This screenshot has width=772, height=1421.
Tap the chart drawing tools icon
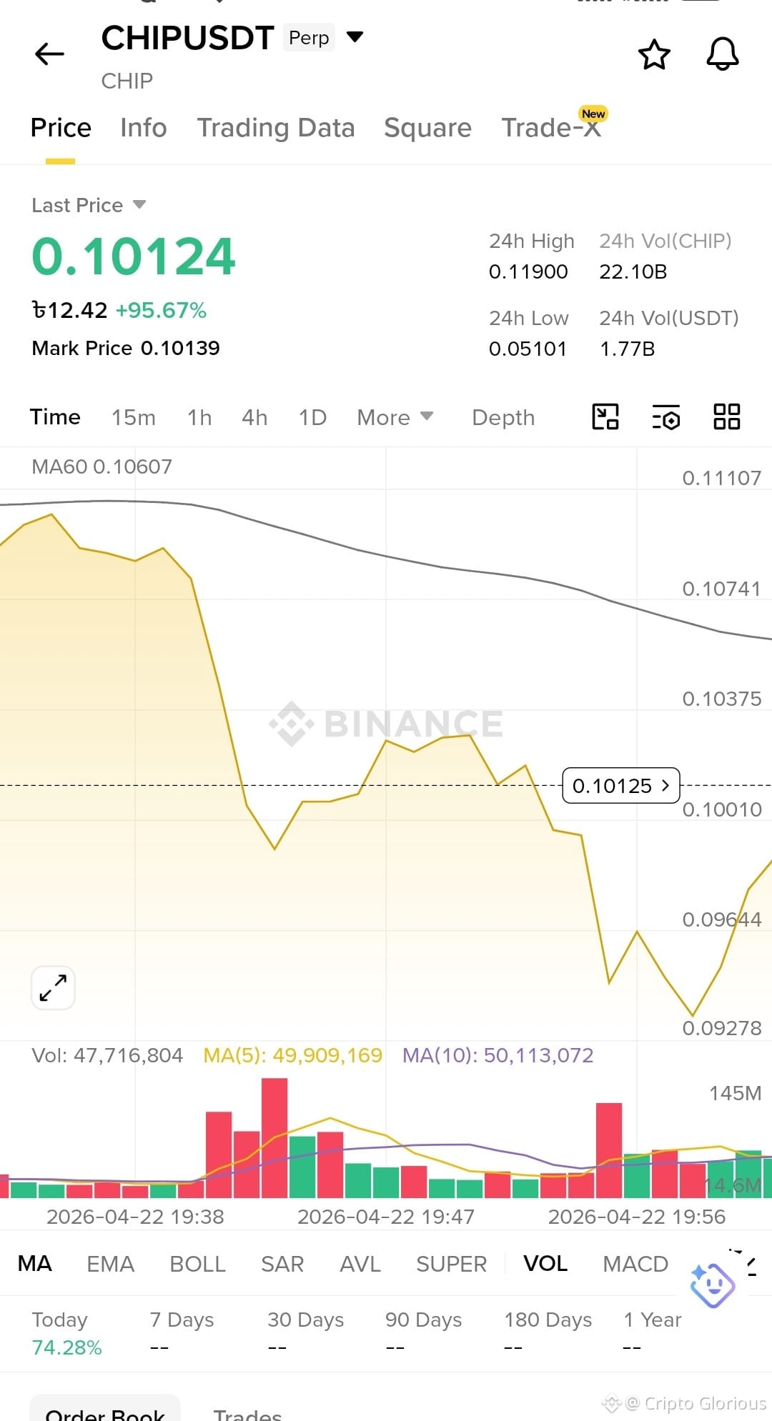coord(605,417)
